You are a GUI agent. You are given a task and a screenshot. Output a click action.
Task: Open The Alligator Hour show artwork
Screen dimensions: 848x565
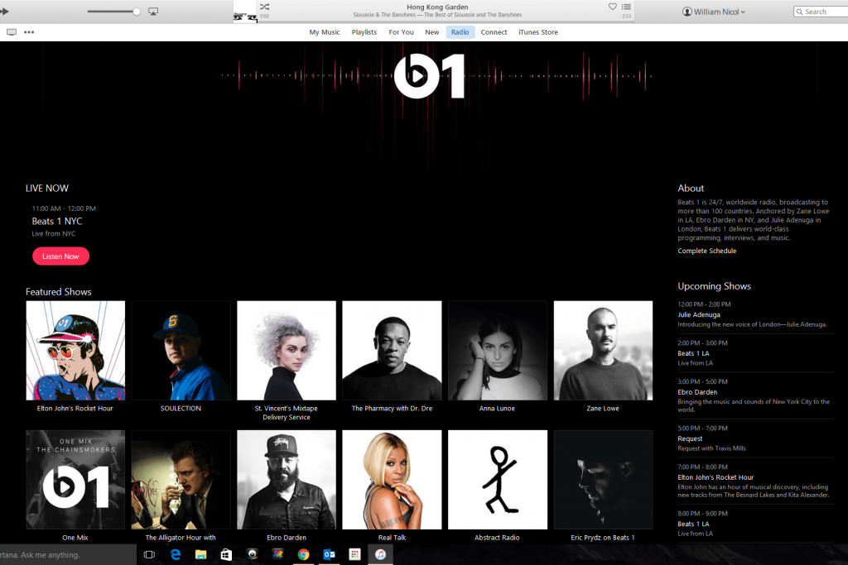181,480
